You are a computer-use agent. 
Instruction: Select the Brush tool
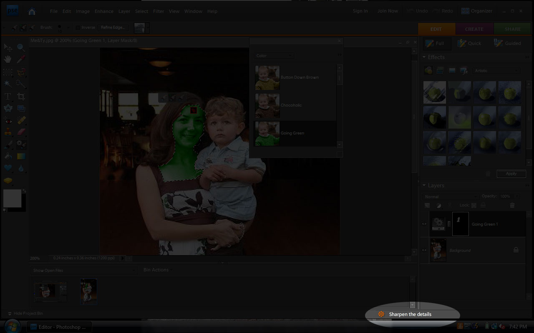8,144
